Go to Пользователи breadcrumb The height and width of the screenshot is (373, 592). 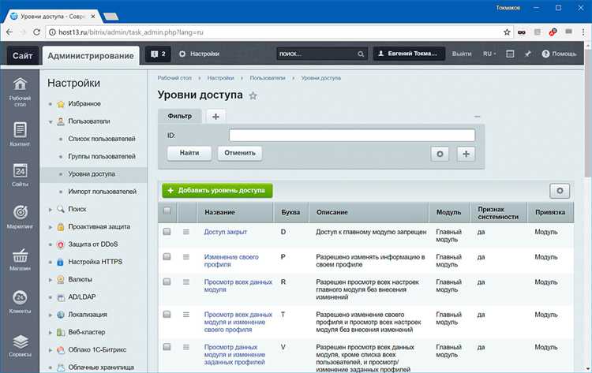[x=268, y=78]
